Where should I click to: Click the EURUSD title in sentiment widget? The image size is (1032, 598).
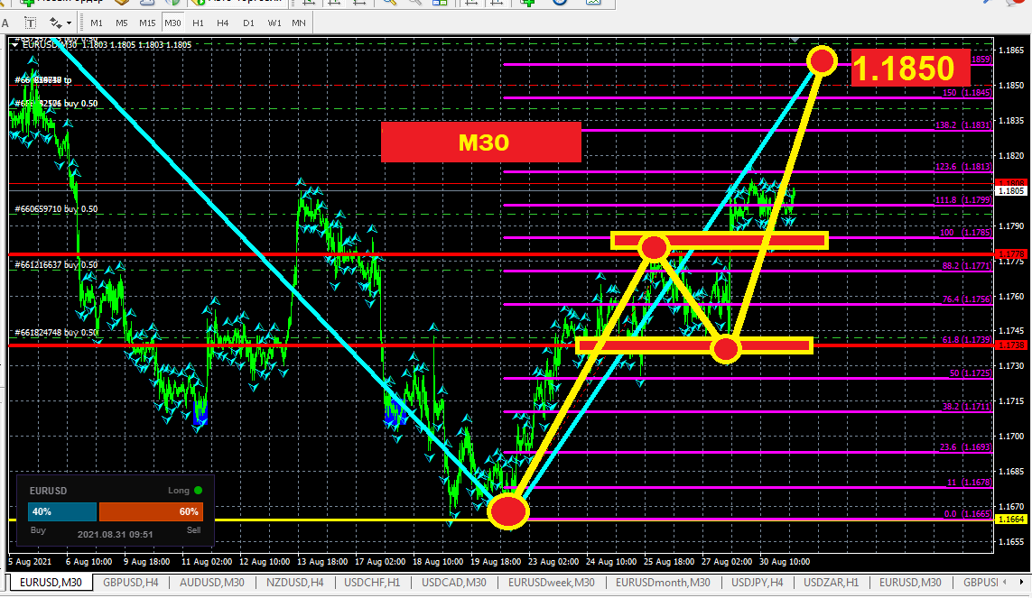coord(48,491)
